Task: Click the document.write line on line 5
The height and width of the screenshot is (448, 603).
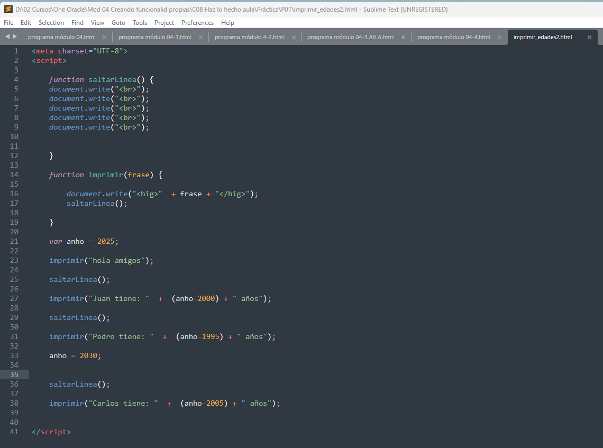Action: pyautogui.click(x=99, y=89)
